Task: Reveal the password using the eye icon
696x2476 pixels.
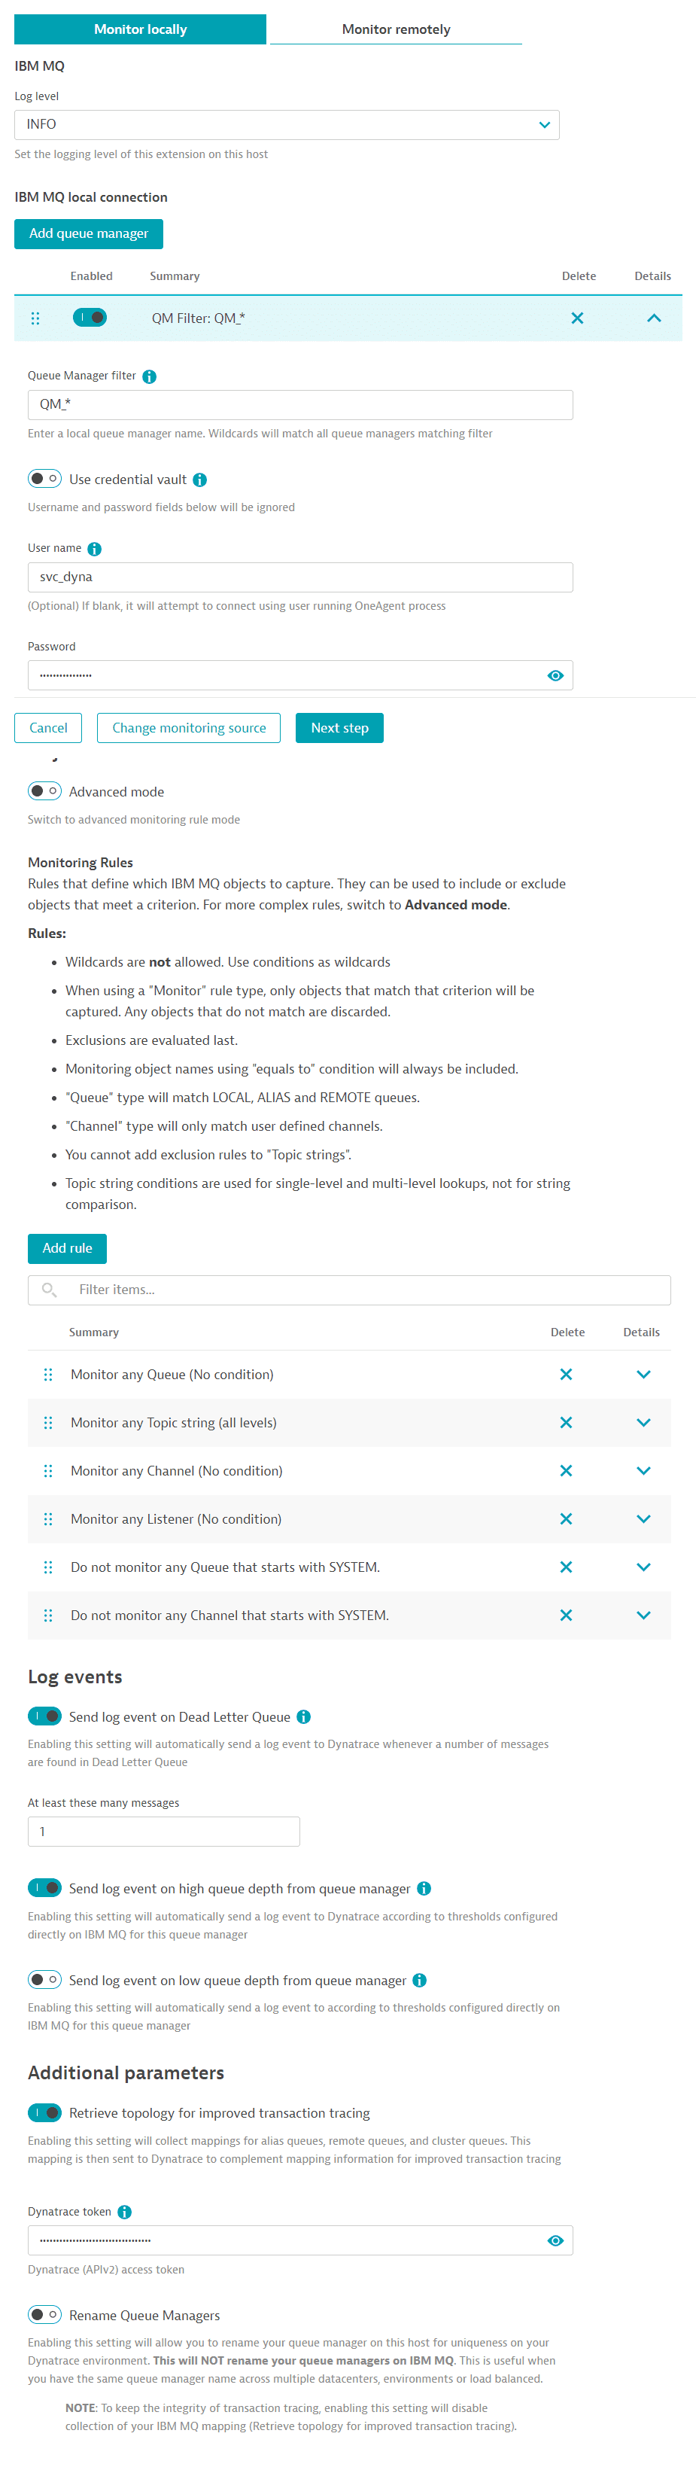Action: tap(555, 675)
